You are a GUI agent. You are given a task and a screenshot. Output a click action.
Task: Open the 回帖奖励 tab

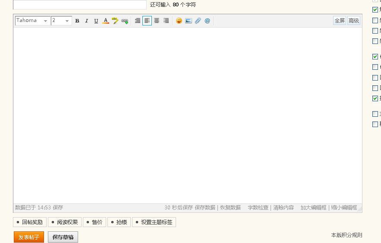[x=29, y=222]
